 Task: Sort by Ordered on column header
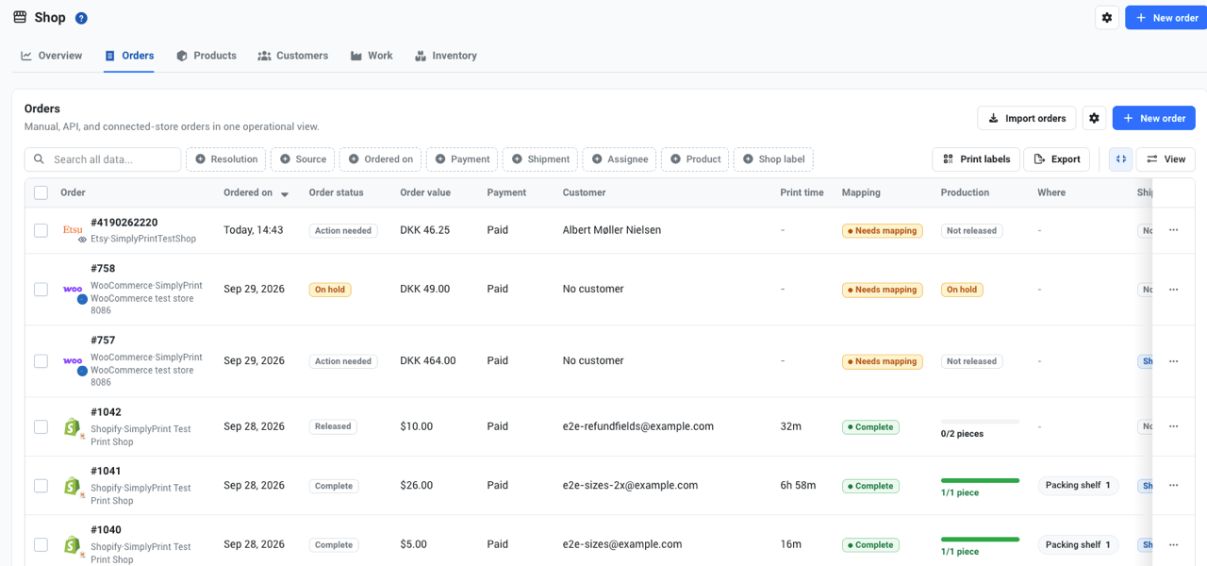256,192
